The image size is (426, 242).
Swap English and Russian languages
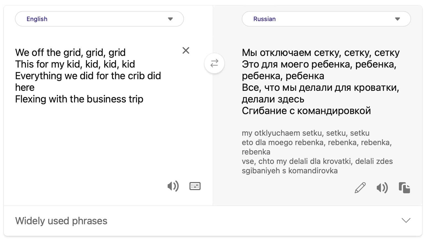[214, 63]
